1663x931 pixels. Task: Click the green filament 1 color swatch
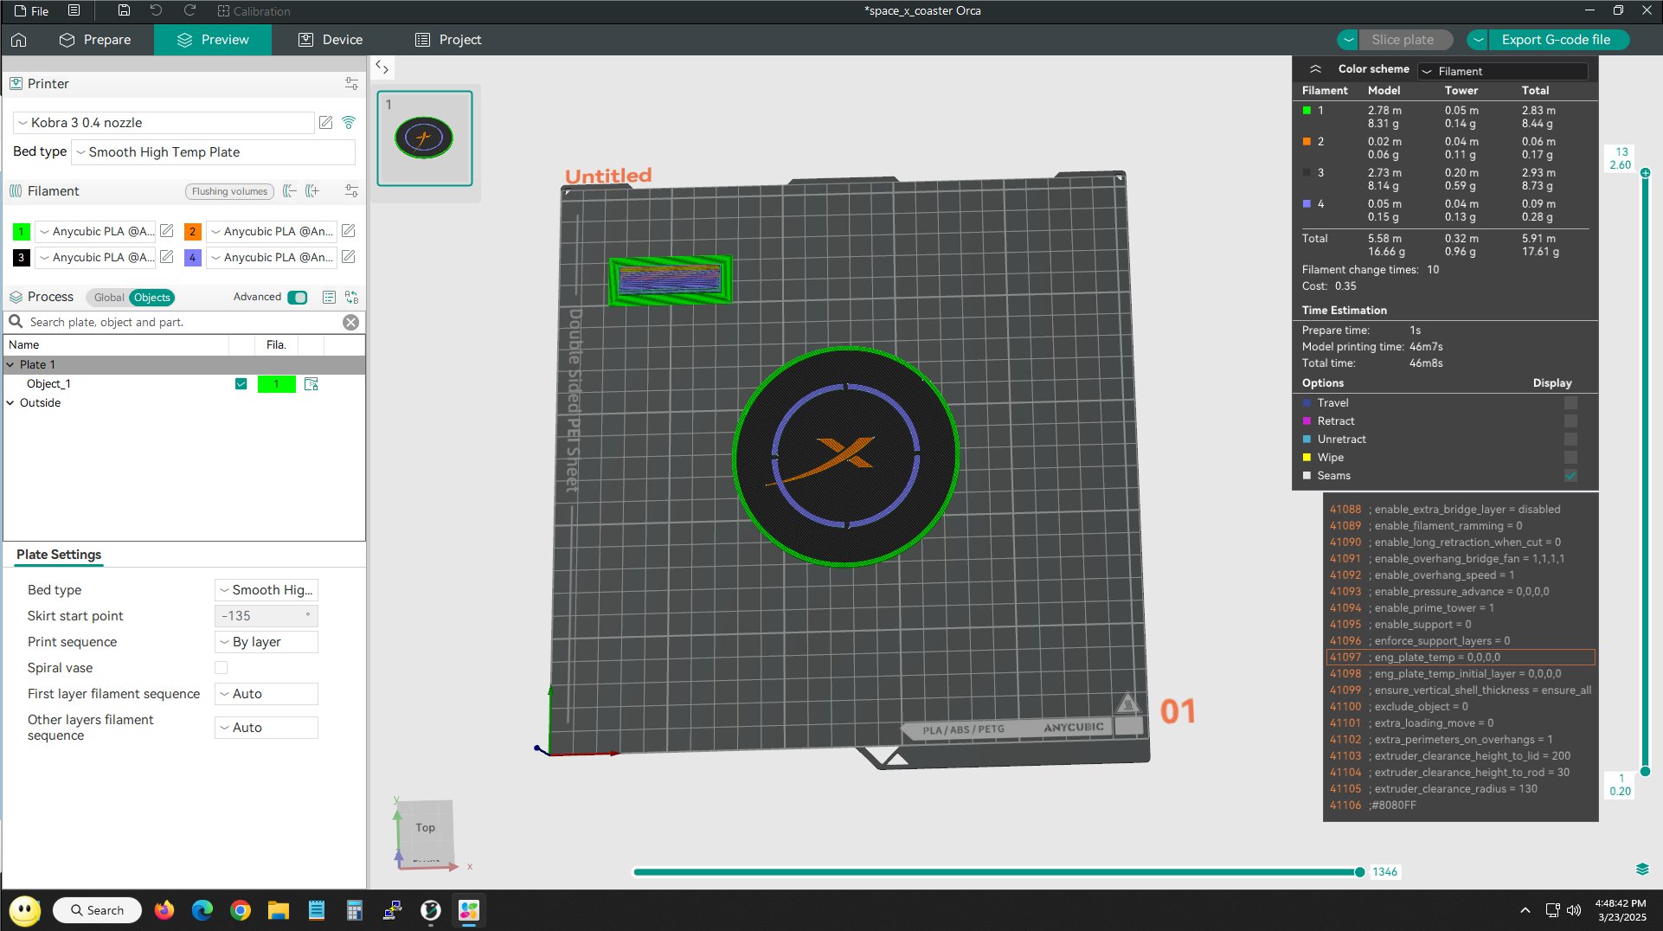[x=22, y=231]
